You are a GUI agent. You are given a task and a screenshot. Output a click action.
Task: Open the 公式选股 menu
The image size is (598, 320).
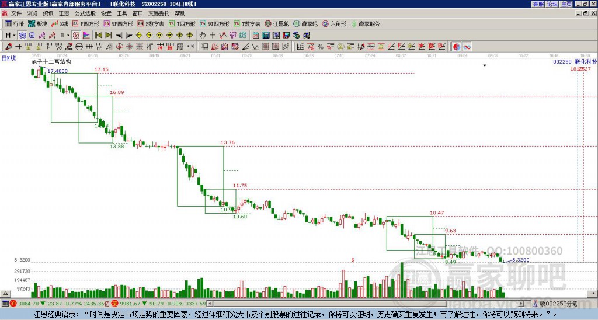point(85,13)
